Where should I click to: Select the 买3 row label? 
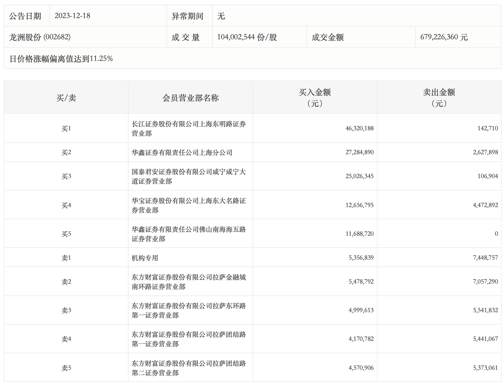pos(66,176)
